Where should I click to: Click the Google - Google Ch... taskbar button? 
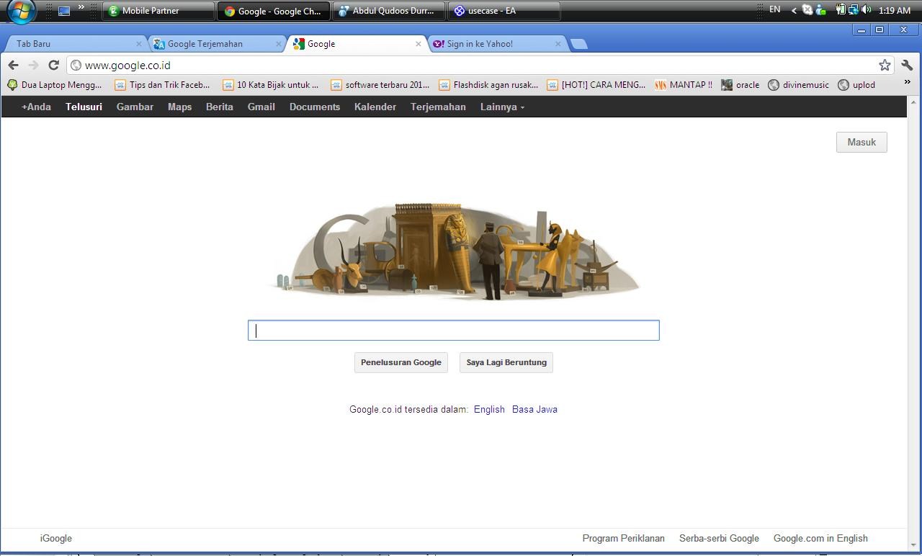[x=274, y=11]
